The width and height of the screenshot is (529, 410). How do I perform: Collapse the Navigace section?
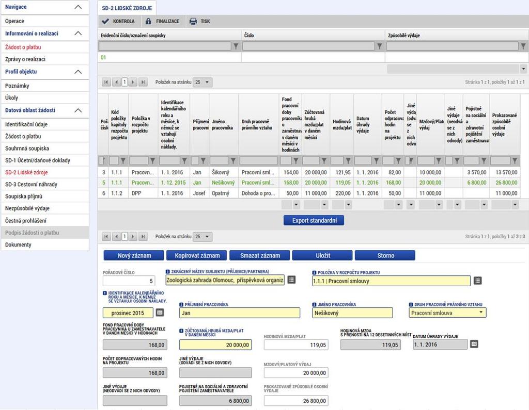pos(78,7)
